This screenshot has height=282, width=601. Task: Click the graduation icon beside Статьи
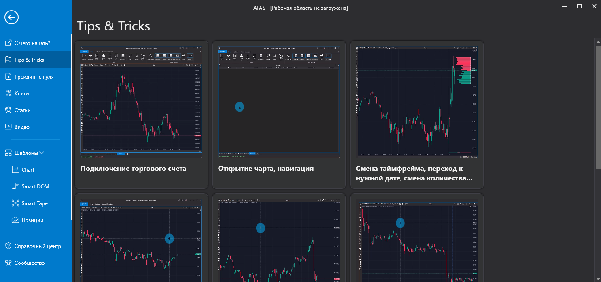[x=8, y=110]
